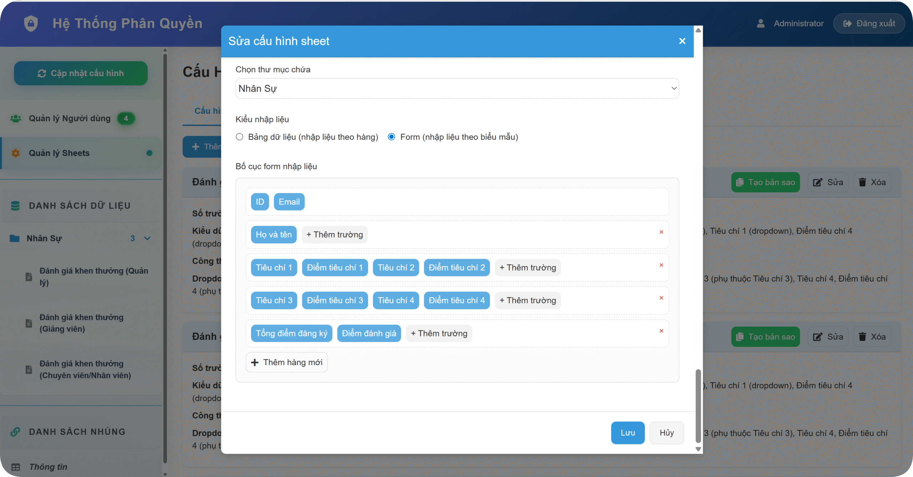Image resolution: width=913 pixels, height=477 pixels.
Task: Open the Chọn thư mục chứa dropdown
Action: pos(457,88)
